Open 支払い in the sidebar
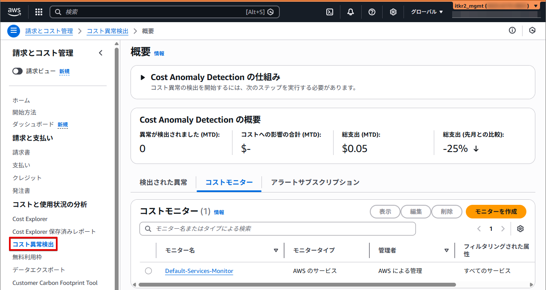The image size is (546, 290). click(x=21, y=165)
